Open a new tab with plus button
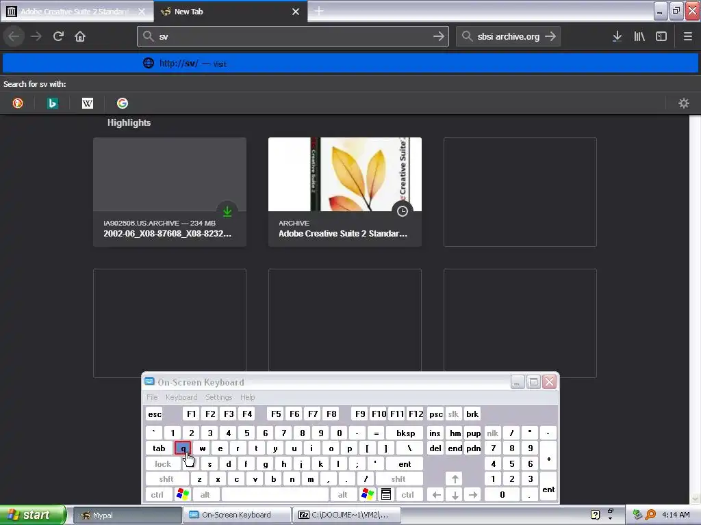The image size is (701, 525). 319,11
